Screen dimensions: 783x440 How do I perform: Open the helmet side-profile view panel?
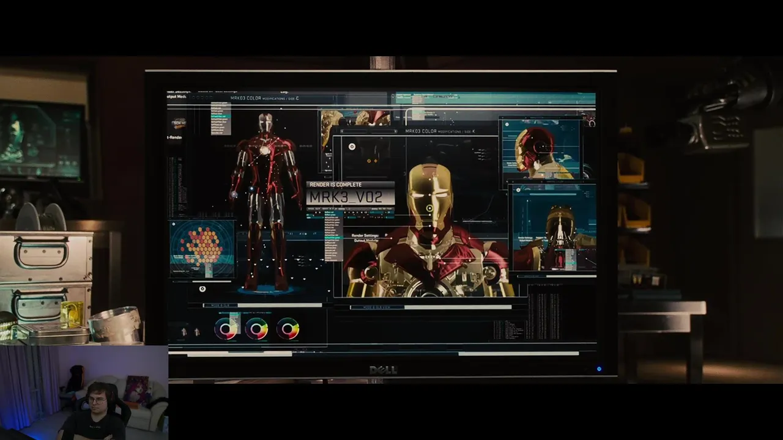541,149
